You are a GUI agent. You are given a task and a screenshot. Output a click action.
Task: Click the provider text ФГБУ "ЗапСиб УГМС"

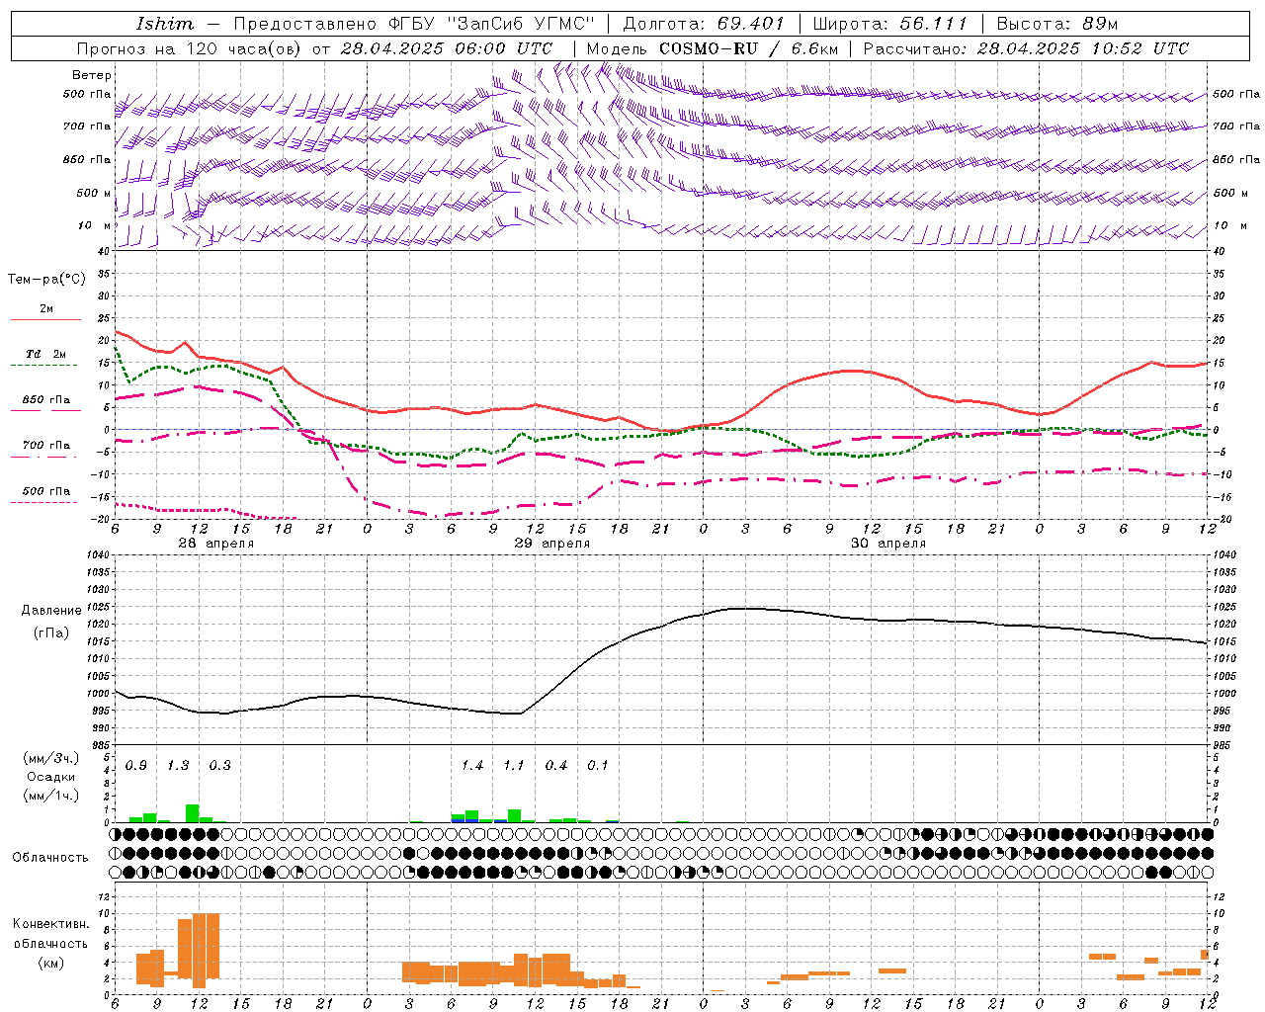click(489, 24)
